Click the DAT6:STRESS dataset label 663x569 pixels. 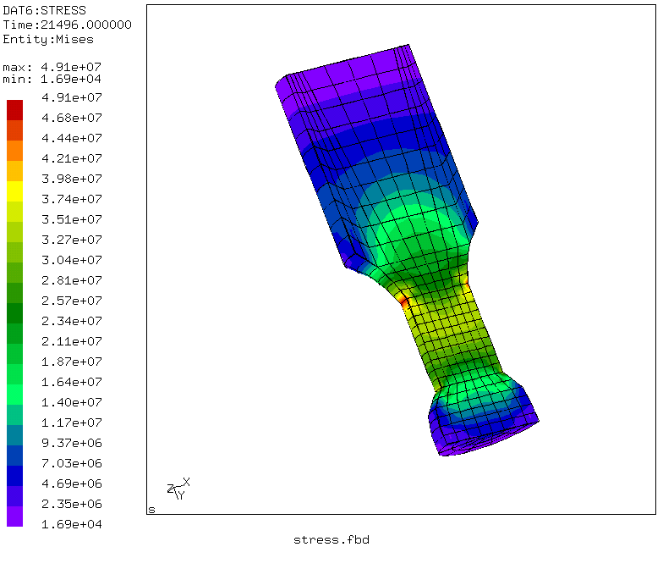pyautogui.click(x=44, y=10)
